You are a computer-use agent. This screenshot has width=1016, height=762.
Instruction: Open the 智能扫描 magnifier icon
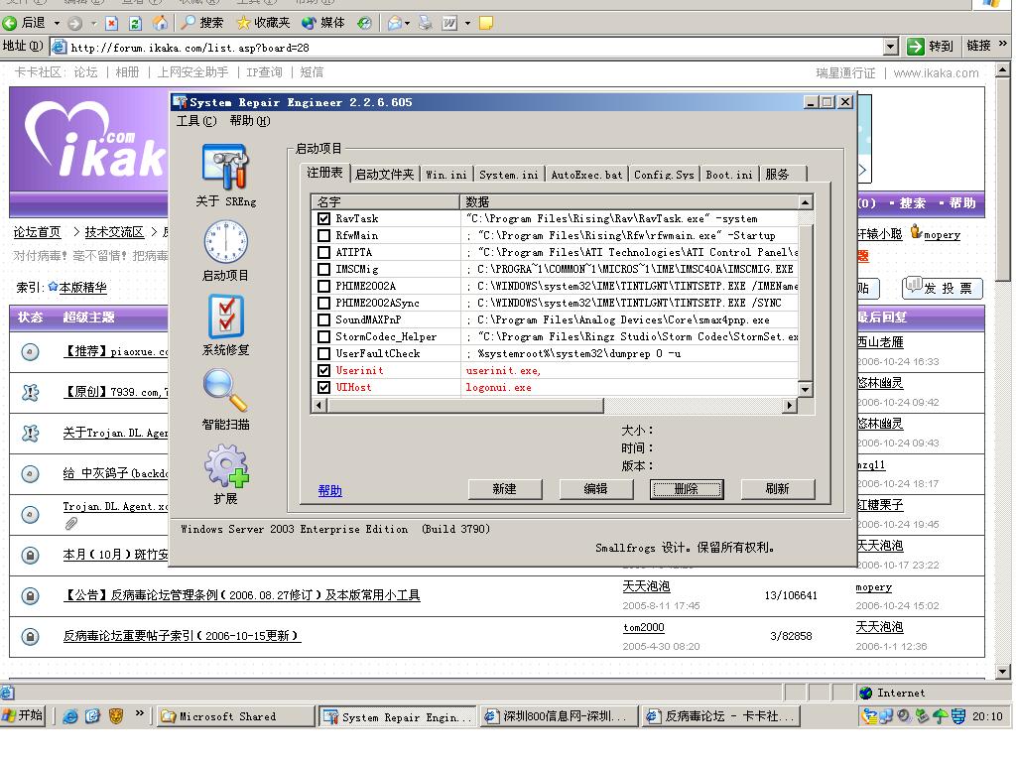tap(225, 390)
